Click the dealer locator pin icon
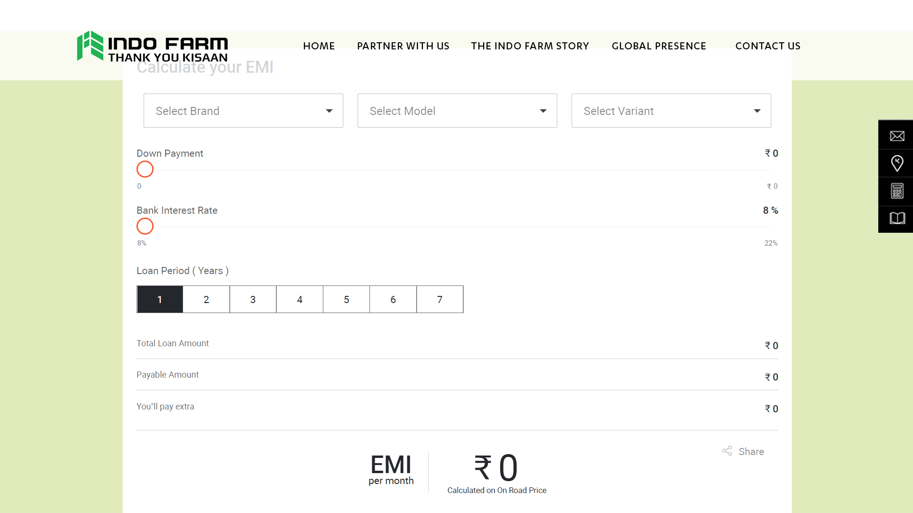913x513 pixels. (897, 163)
